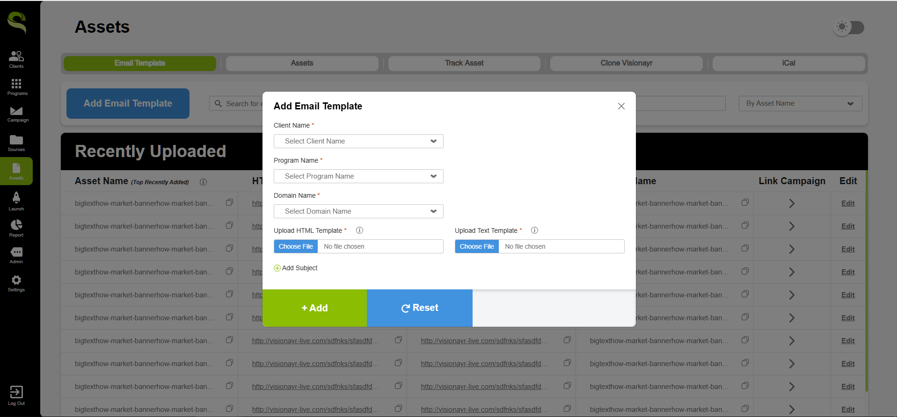Click Add Subject plus link
Image resolution: width=897 pixels, height=417 pixels.
(x=296, y=268)
